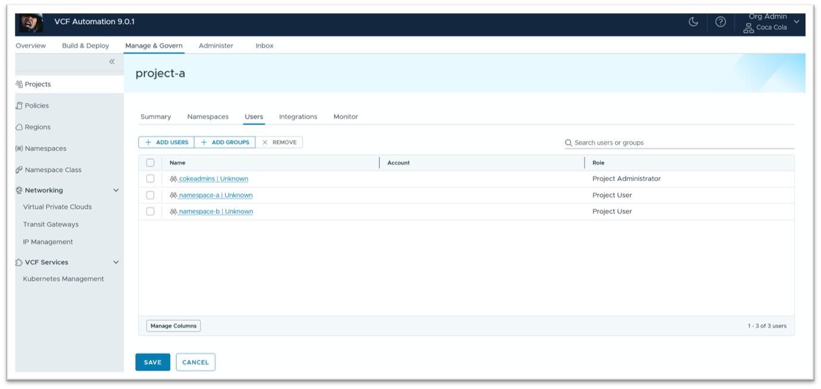Screen dimensions: 821x389
Task: Open the Administer menu
Action: tap(216, 46)
